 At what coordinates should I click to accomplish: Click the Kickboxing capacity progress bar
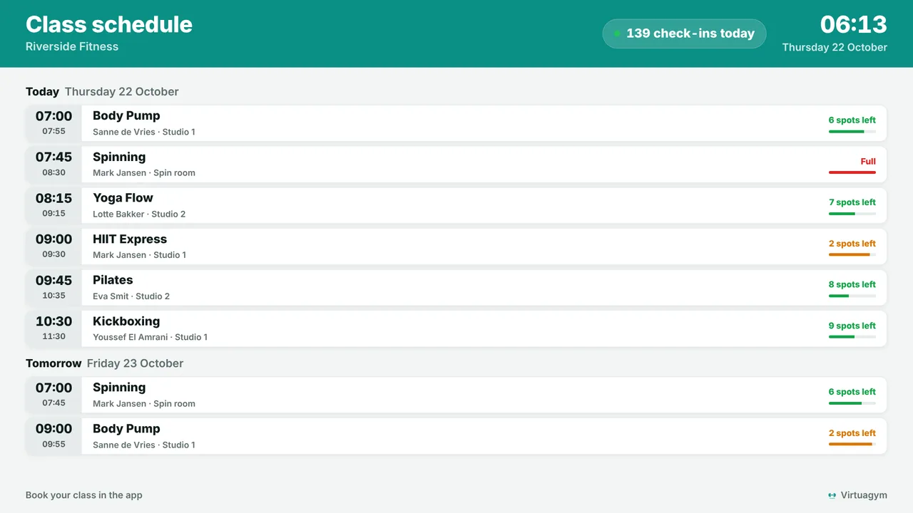pyautogui.click(x=852, y=337)
